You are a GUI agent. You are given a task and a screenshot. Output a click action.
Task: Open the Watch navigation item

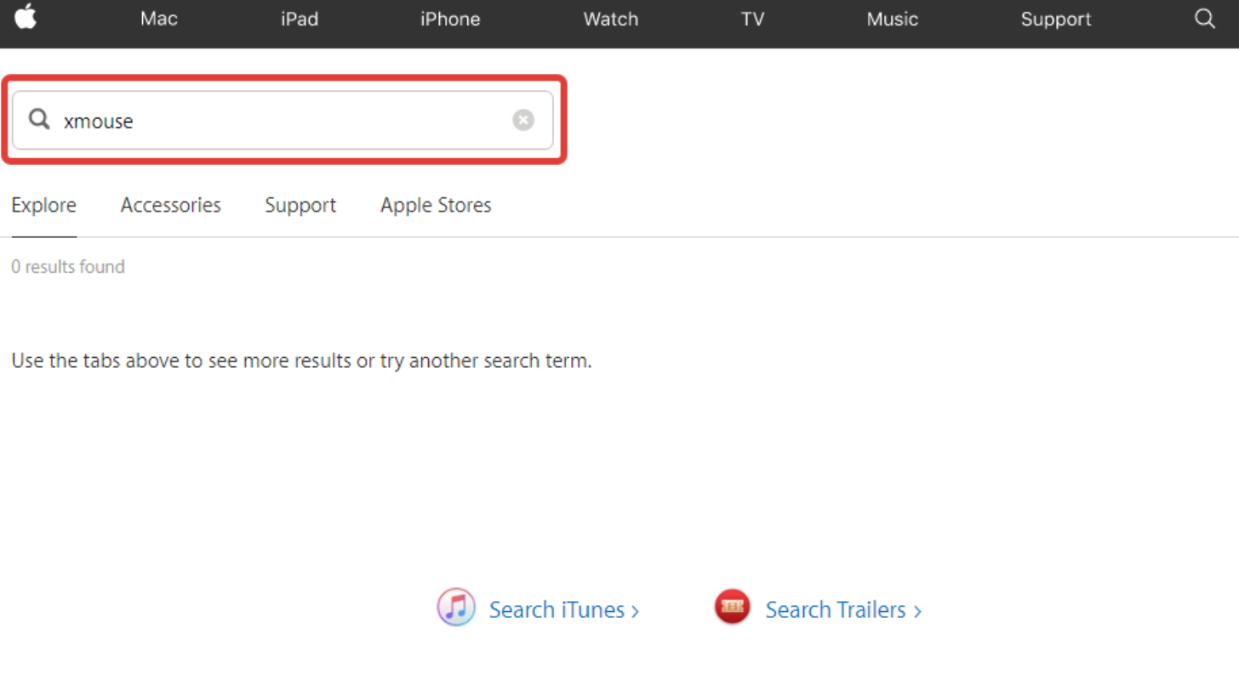[x=610, y=19]
